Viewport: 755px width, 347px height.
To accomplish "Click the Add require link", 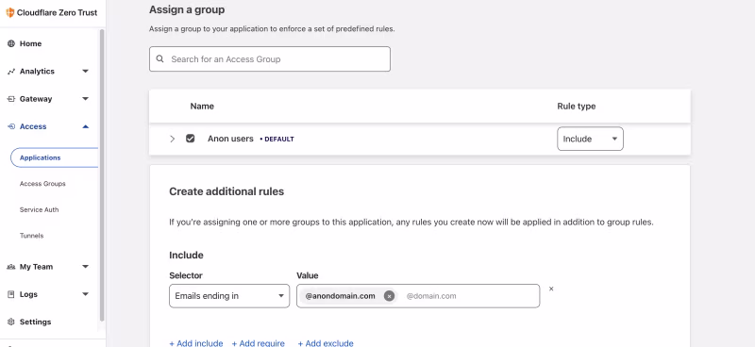I will point(258,343).
